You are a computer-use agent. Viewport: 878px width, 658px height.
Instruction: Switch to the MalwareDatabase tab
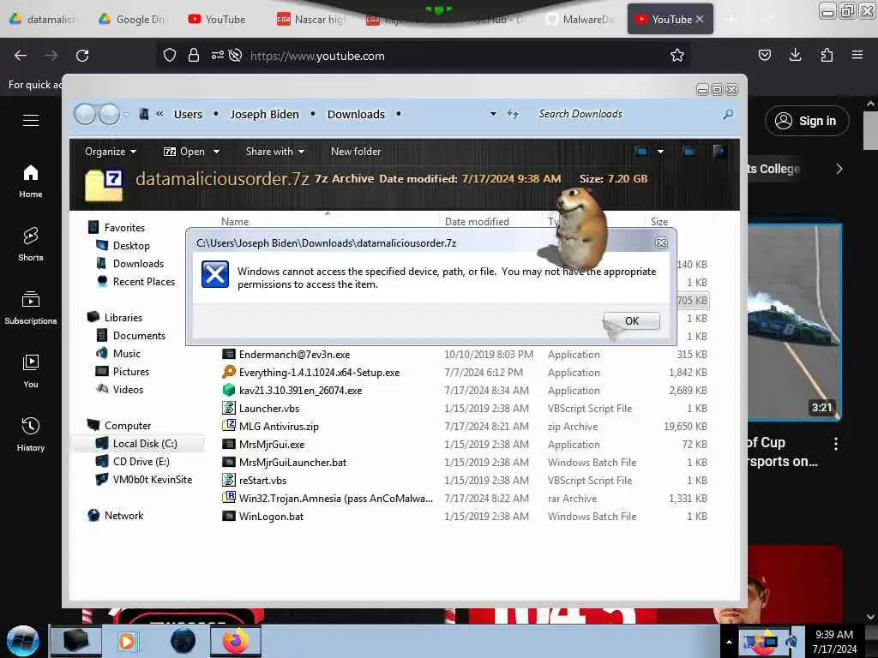pyautogui.click(x=580, y=19)
